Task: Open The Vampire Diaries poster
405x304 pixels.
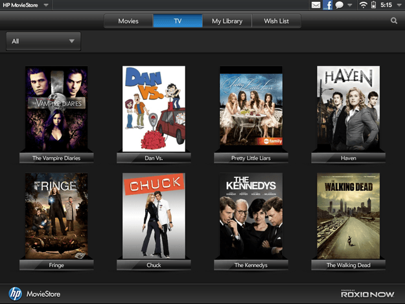Action: point(56,108)
